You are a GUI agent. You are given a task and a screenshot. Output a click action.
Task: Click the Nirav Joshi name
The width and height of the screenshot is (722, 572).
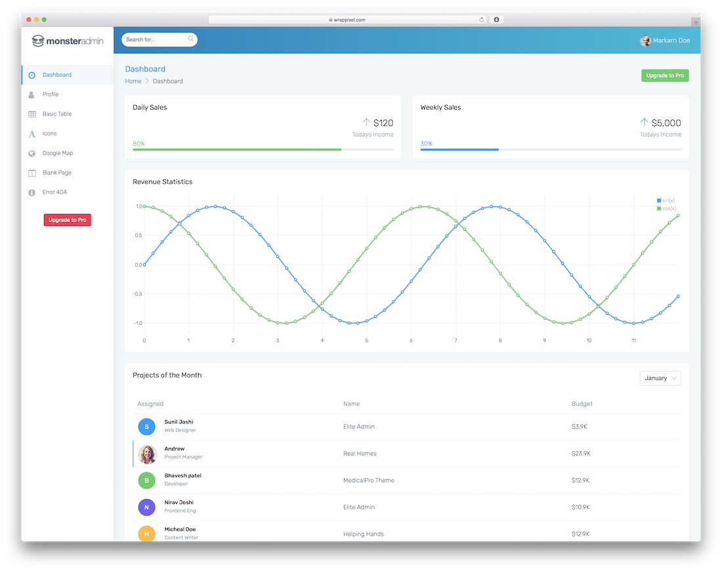coord(179,502)
